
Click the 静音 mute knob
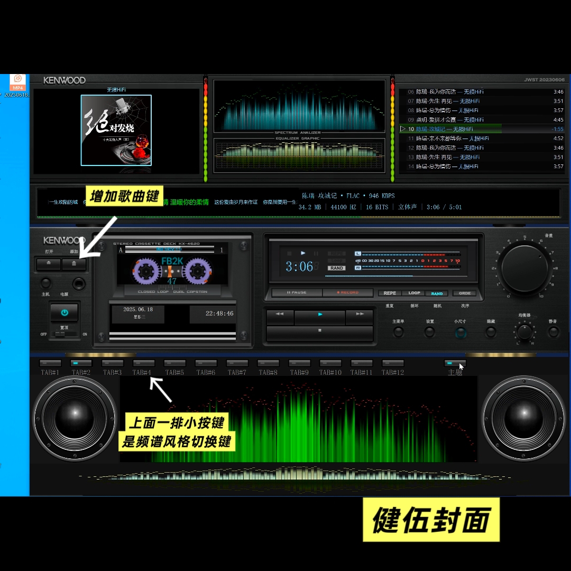(554, 331)
